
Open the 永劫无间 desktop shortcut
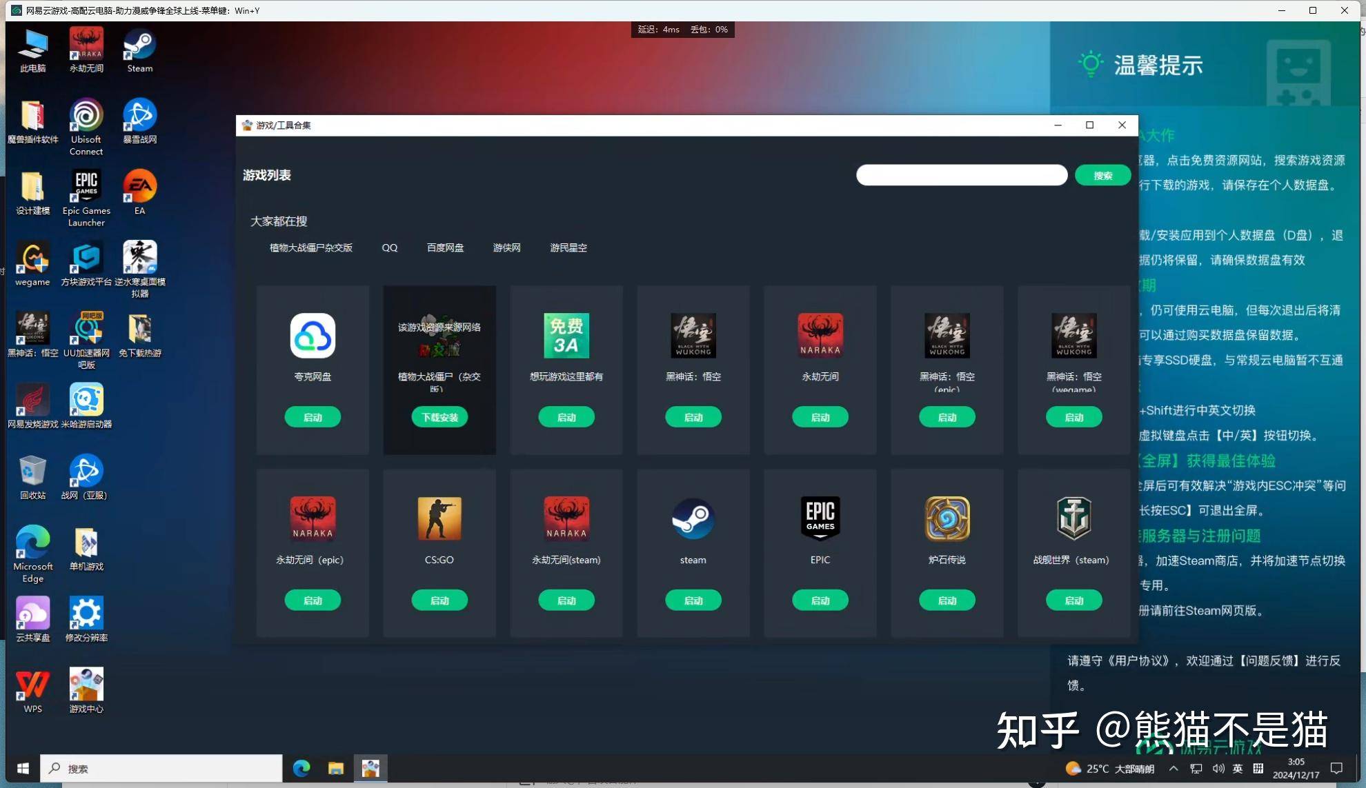tap(86, 50)
